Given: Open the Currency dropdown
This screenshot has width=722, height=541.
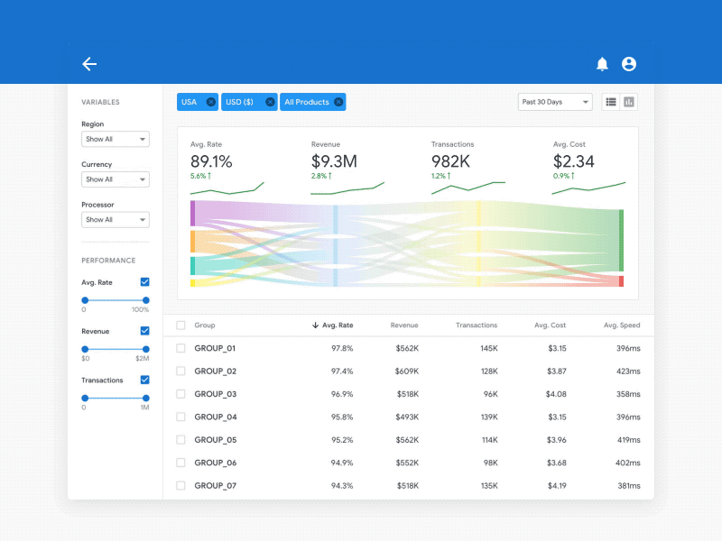Looking at the screenshot, I should 115,179.
